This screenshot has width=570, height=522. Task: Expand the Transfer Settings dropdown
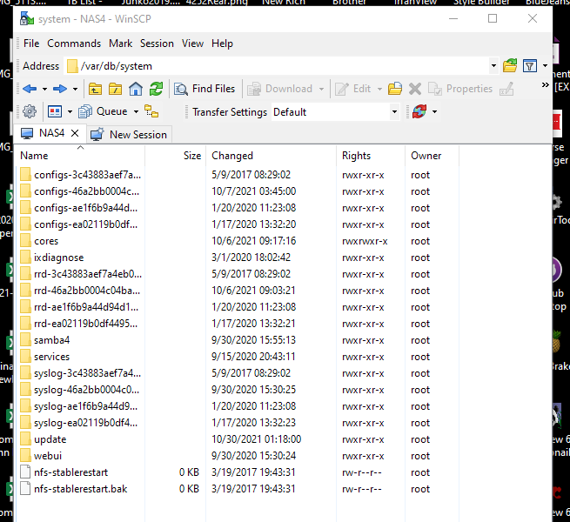click(x=394, y=112)
